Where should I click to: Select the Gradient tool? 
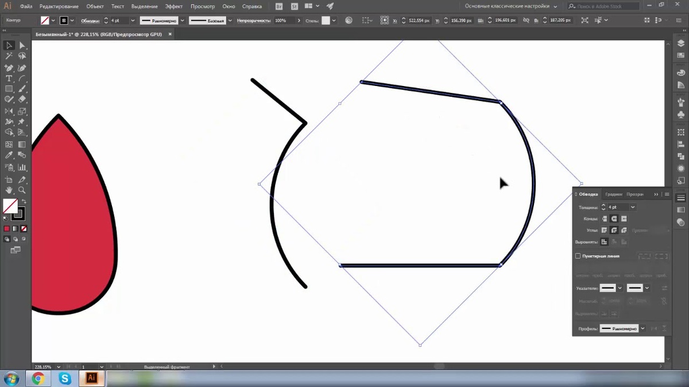22,144
